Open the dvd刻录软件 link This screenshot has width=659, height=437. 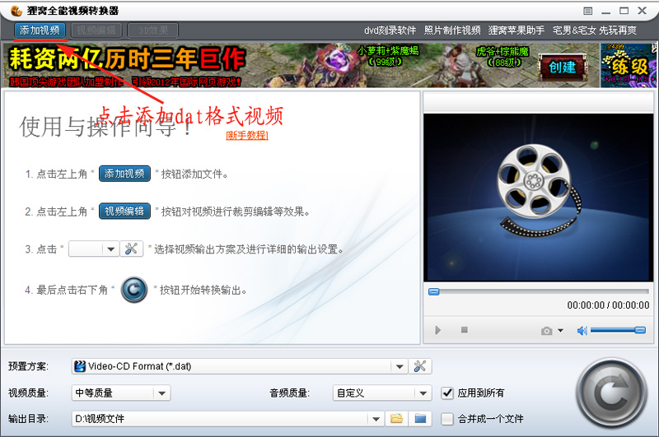pyautogui.click(x=390, y=30)
